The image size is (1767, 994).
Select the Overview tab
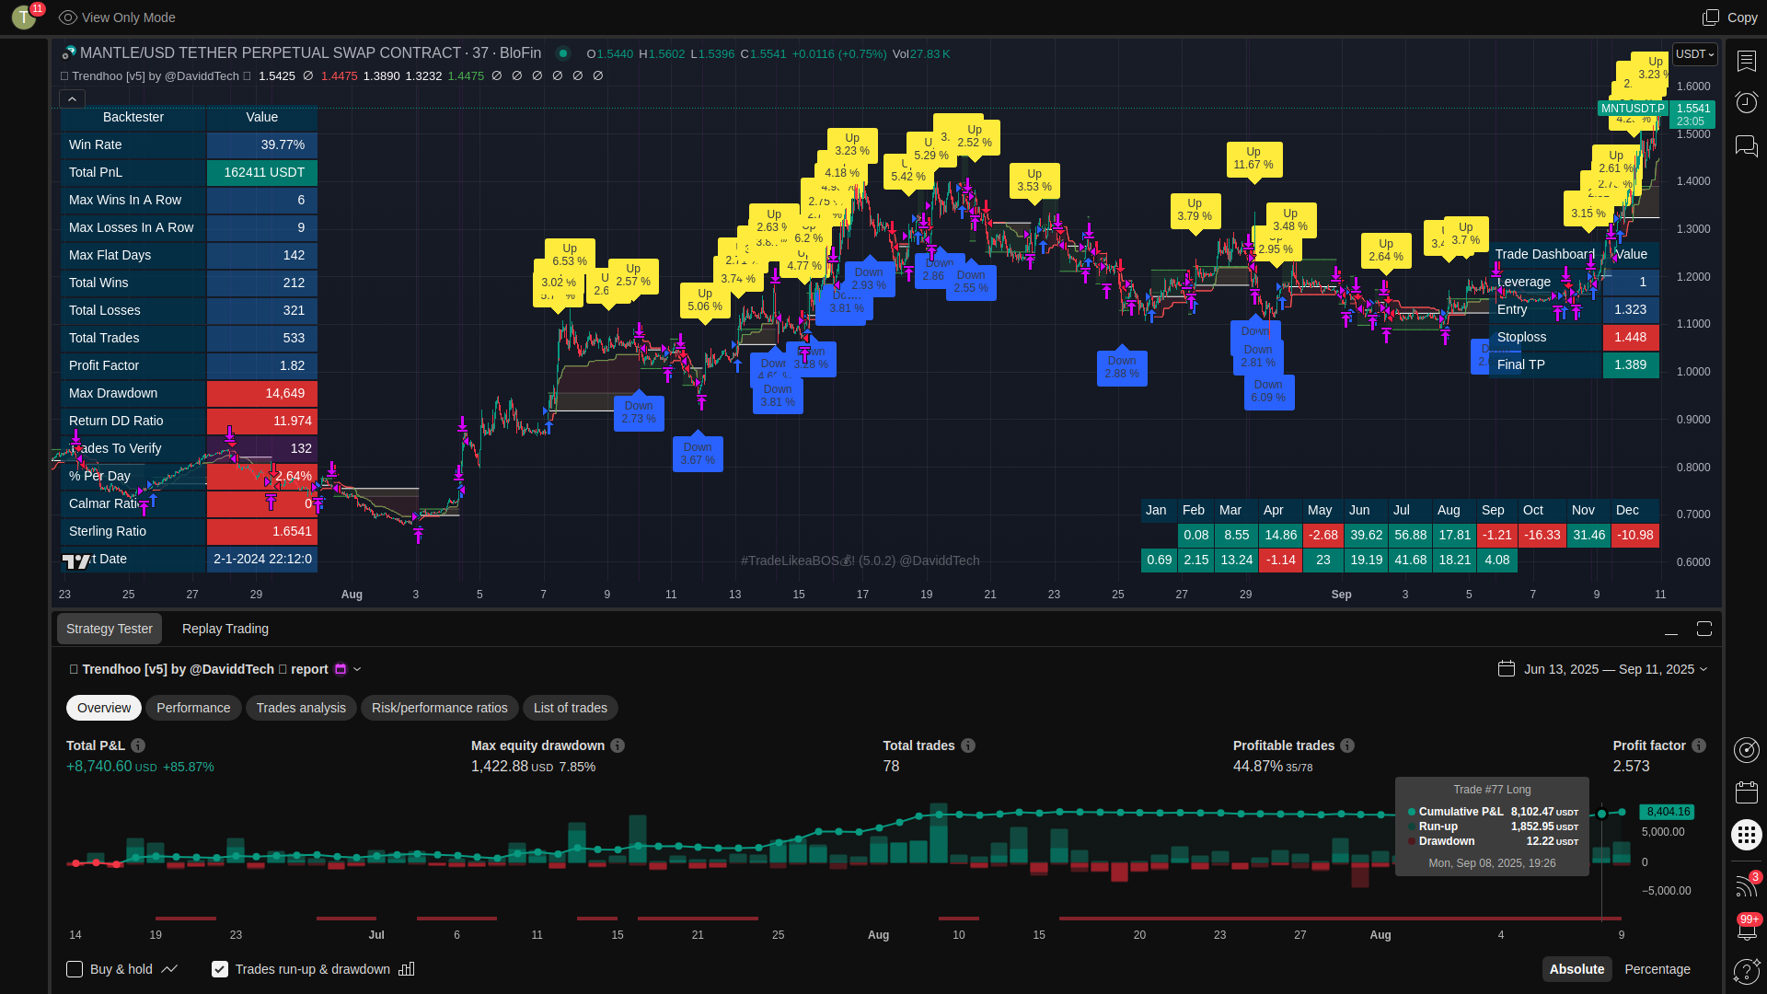point(104,708)
